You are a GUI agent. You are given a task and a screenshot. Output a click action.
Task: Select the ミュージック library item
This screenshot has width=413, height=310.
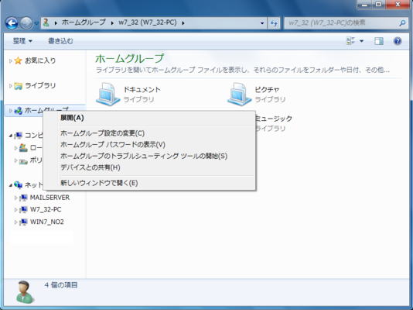(274, 123)
